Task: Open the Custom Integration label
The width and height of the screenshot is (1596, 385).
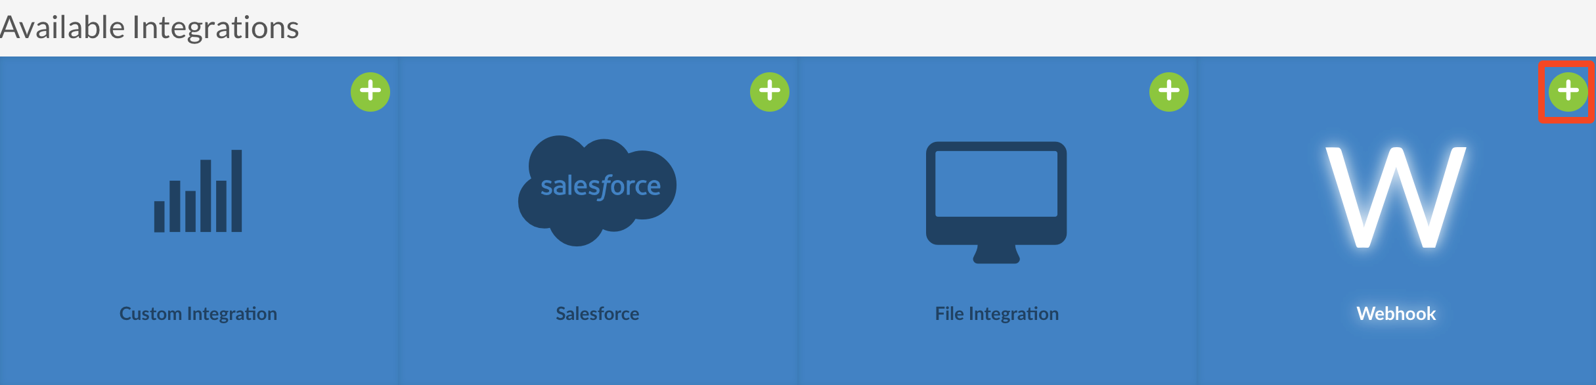Action: pyautogui.click(x=198, y=313)
